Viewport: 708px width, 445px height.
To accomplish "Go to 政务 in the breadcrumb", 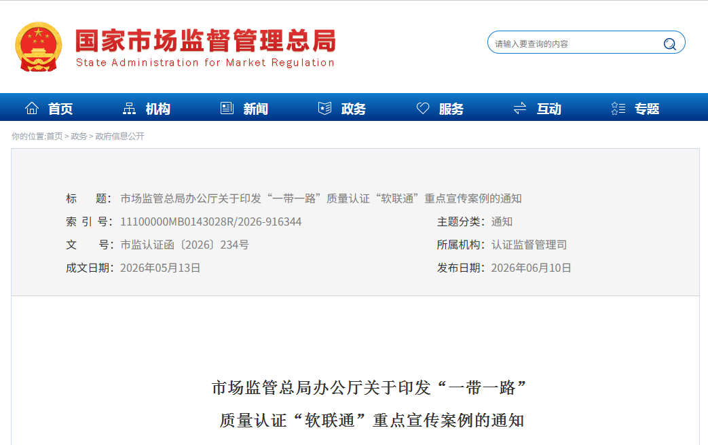I will click(79, 137).
